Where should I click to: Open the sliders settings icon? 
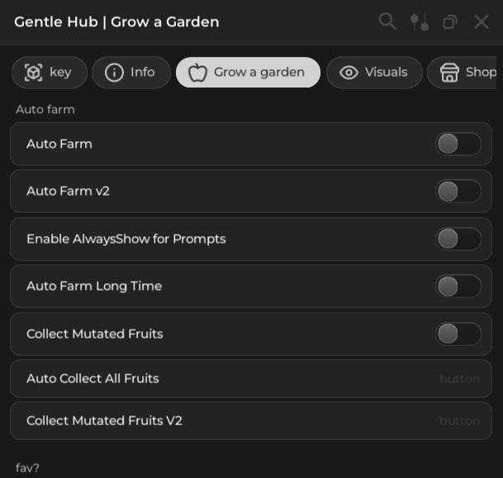click(420, 22)
